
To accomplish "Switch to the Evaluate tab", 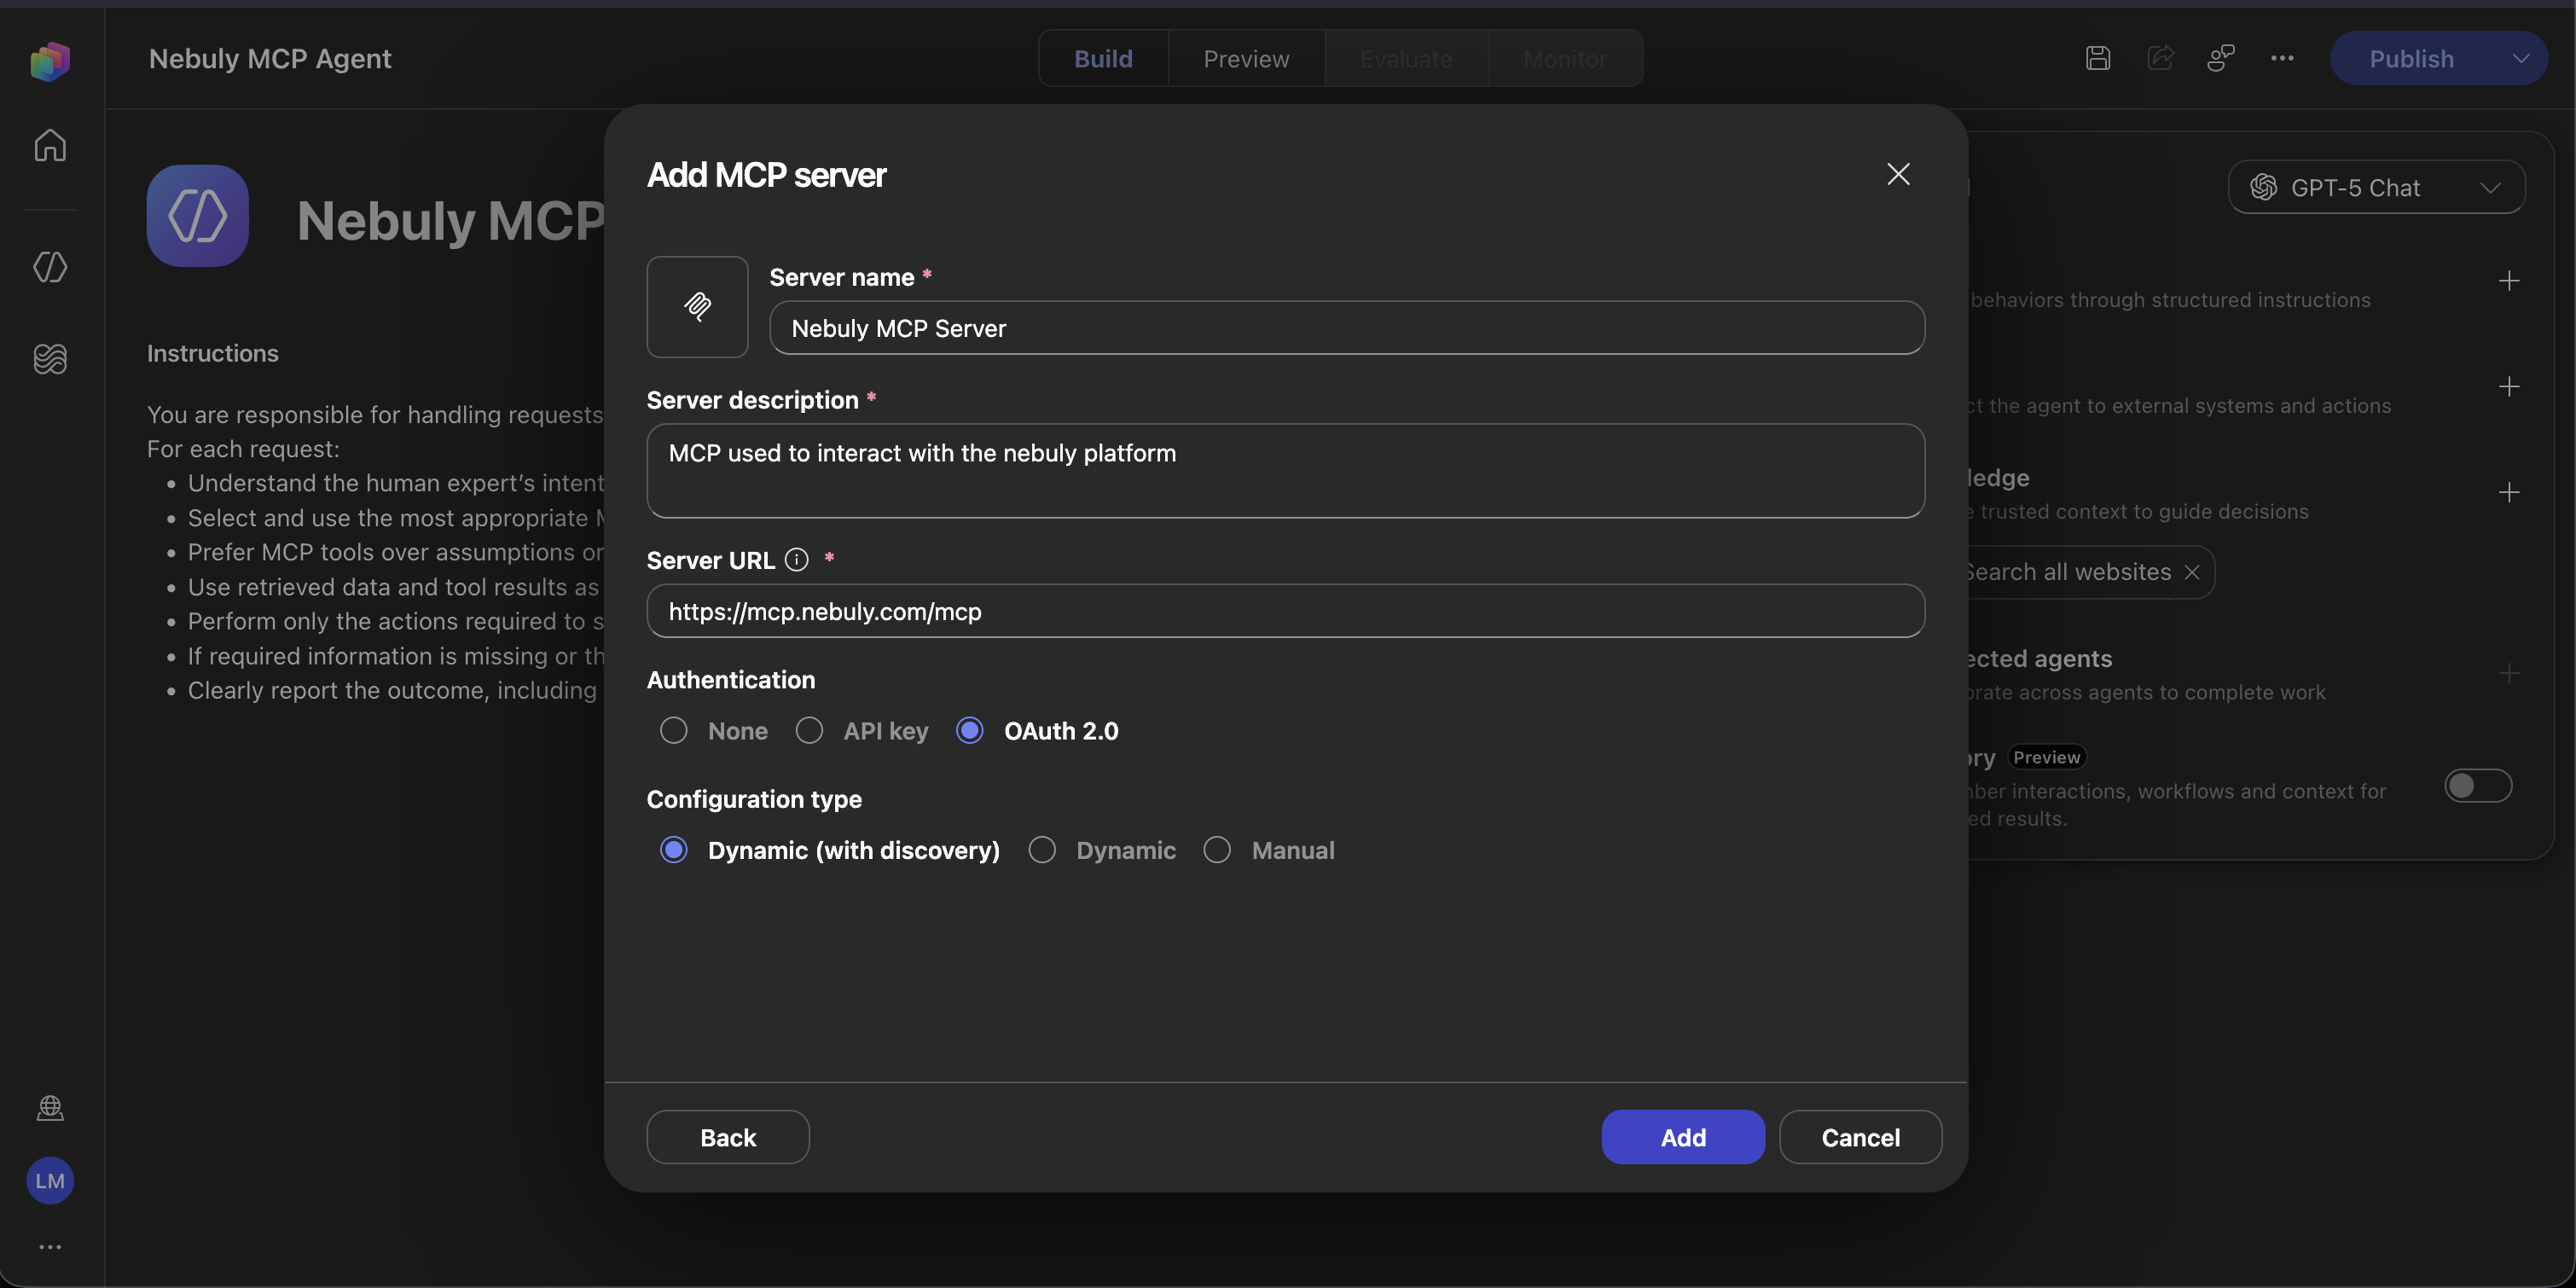I will point(1406,58).
